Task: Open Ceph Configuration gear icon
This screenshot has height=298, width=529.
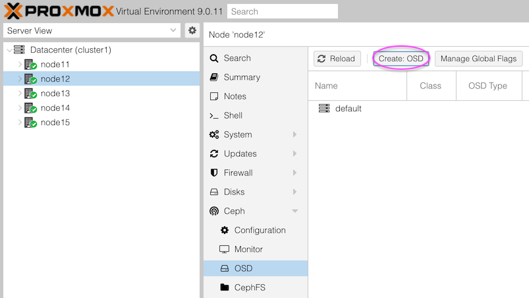Action: point(225,230)
